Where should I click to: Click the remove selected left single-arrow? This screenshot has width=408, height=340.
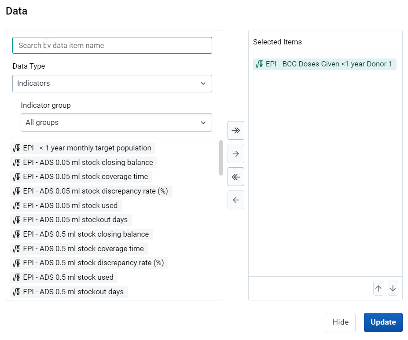pos(236,200)
